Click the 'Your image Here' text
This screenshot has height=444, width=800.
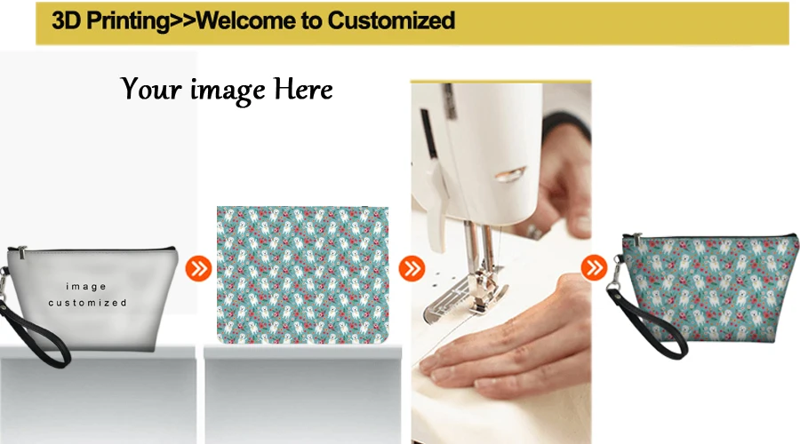point(227,89)
